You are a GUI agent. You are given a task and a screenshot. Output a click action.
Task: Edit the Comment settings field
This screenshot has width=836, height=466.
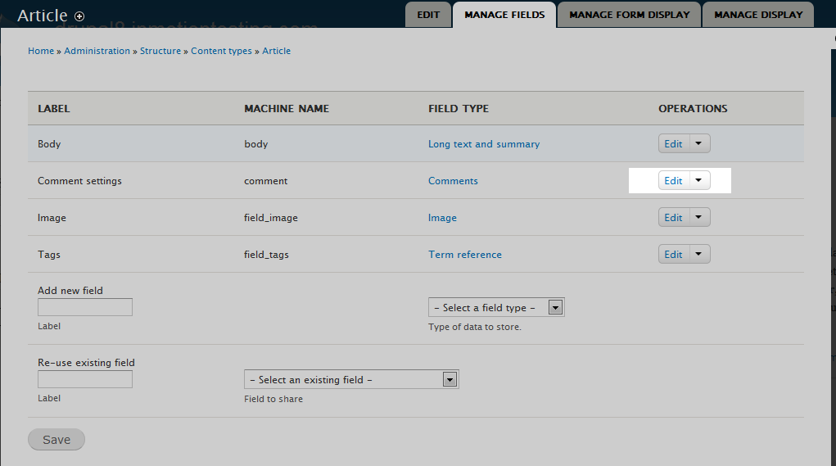pyautogui.click(x=673, y=180)
